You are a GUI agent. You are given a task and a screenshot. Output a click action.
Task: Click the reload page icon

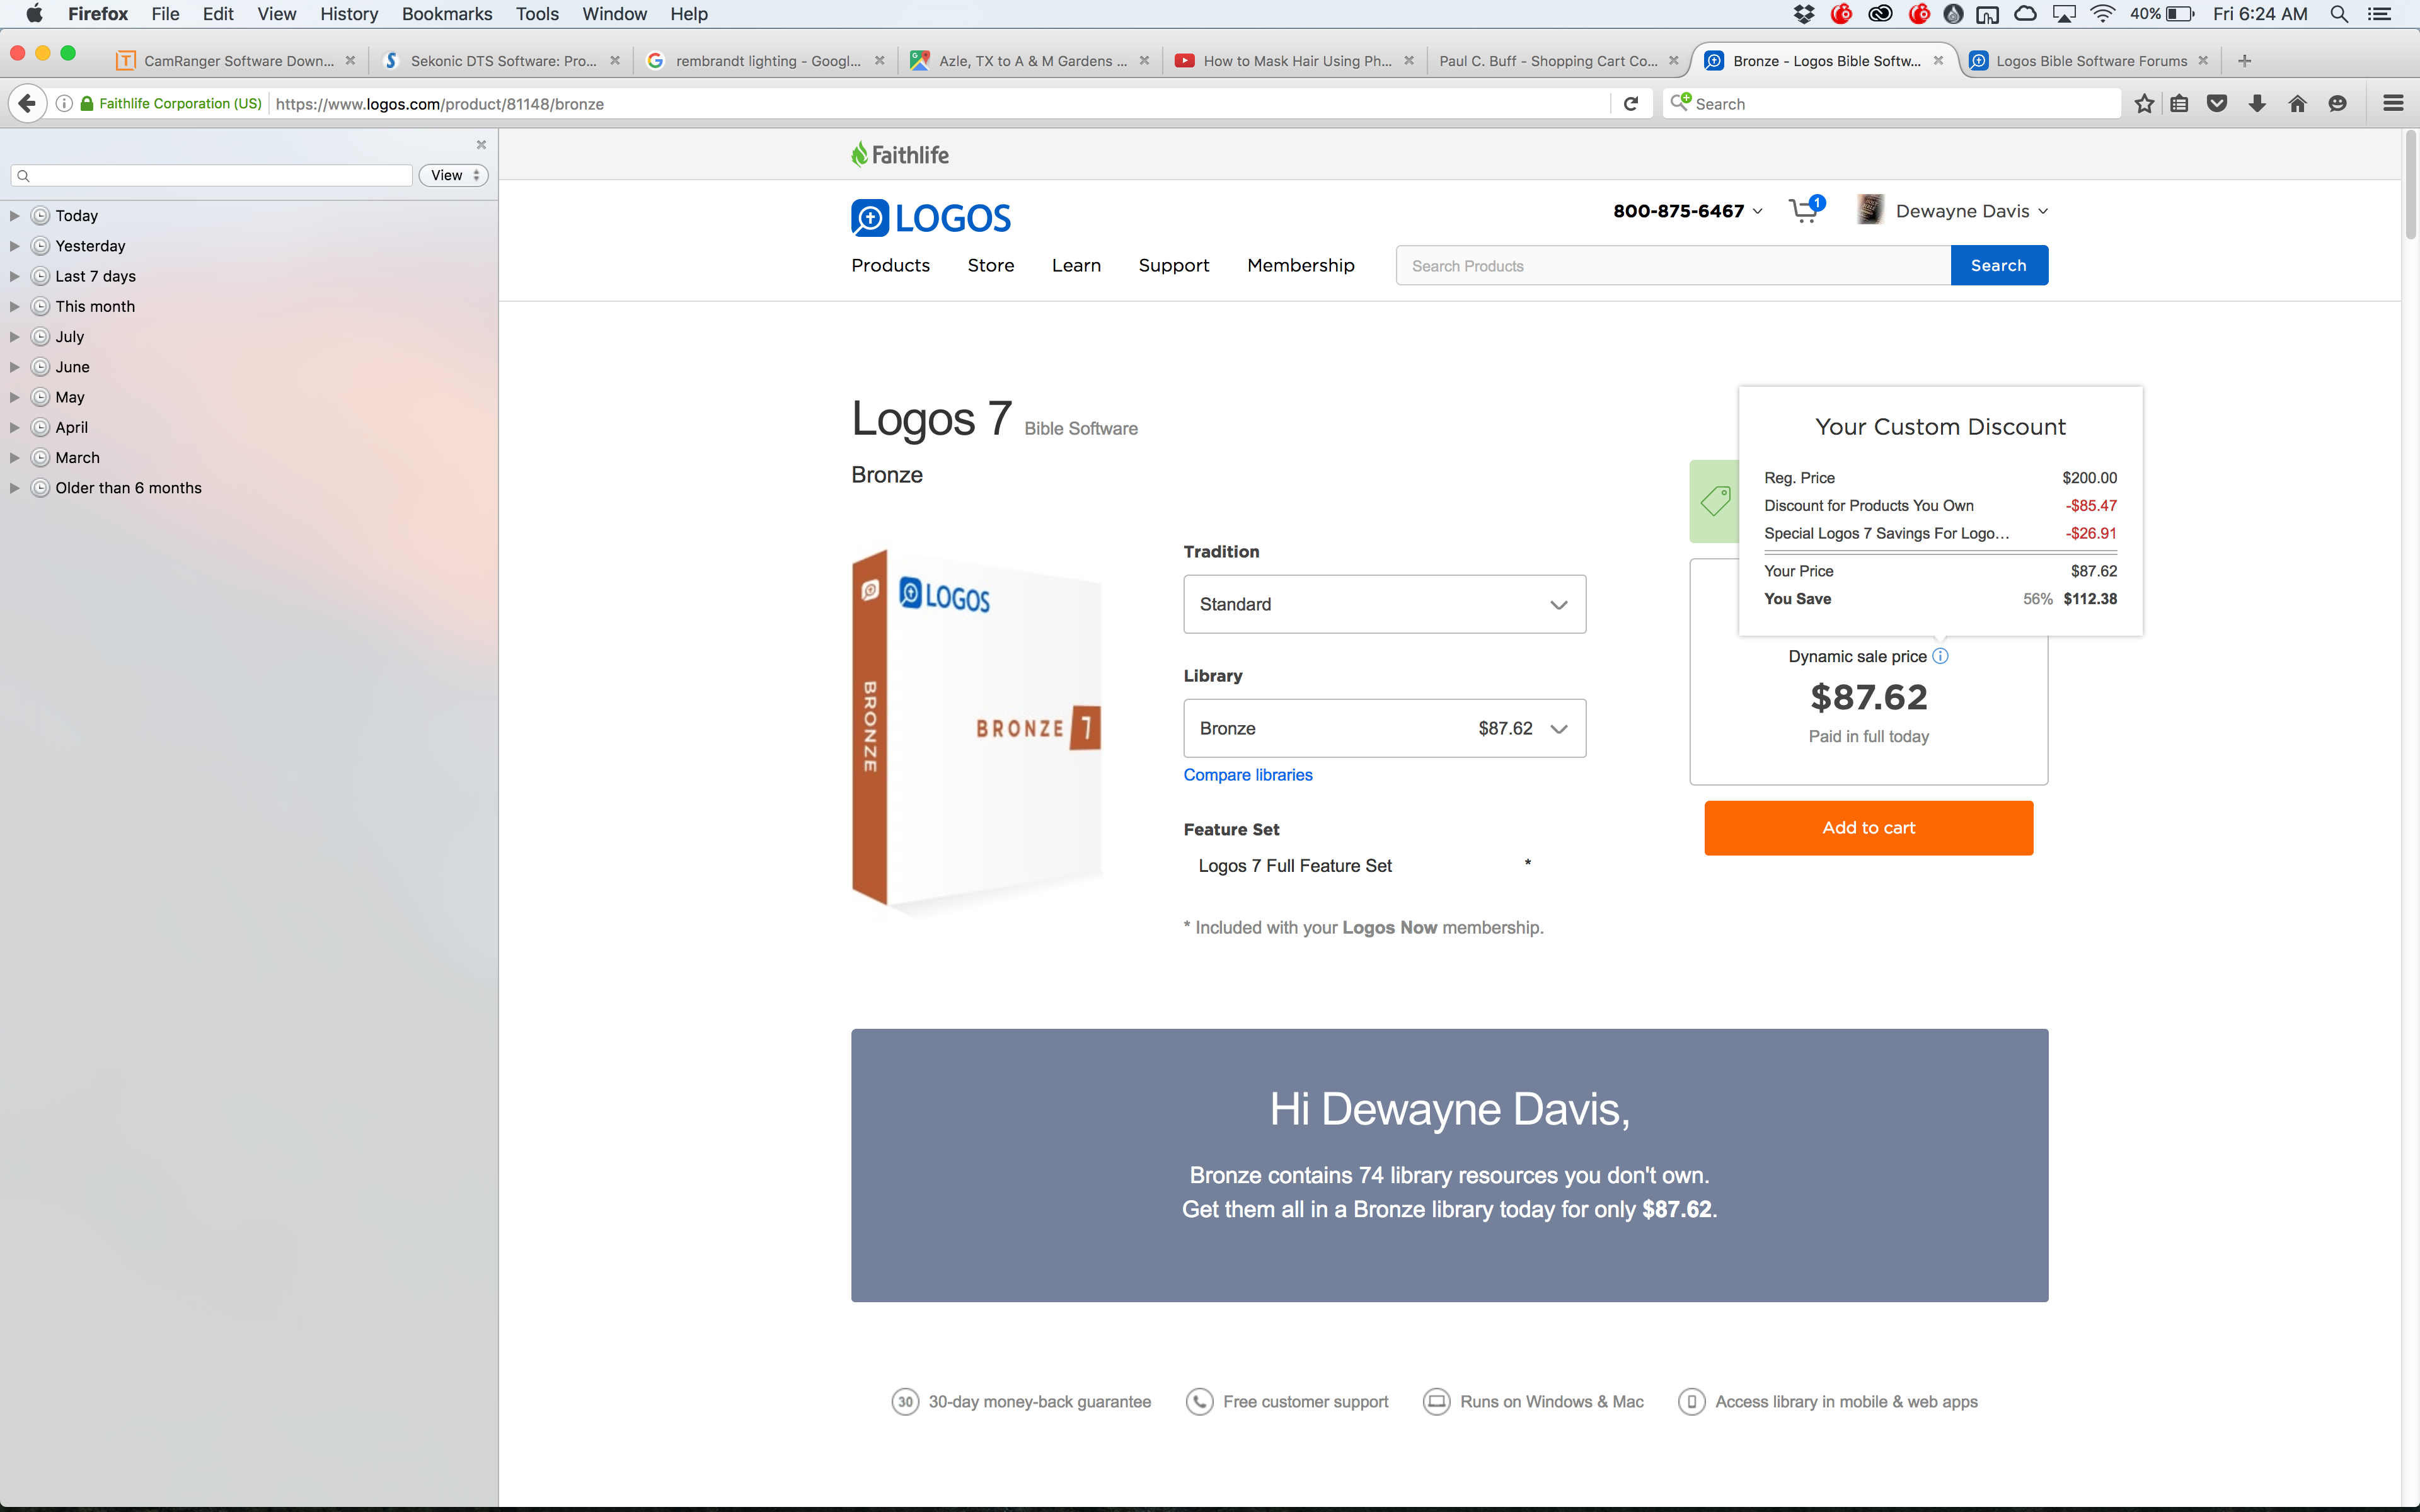coord(1631,104)
